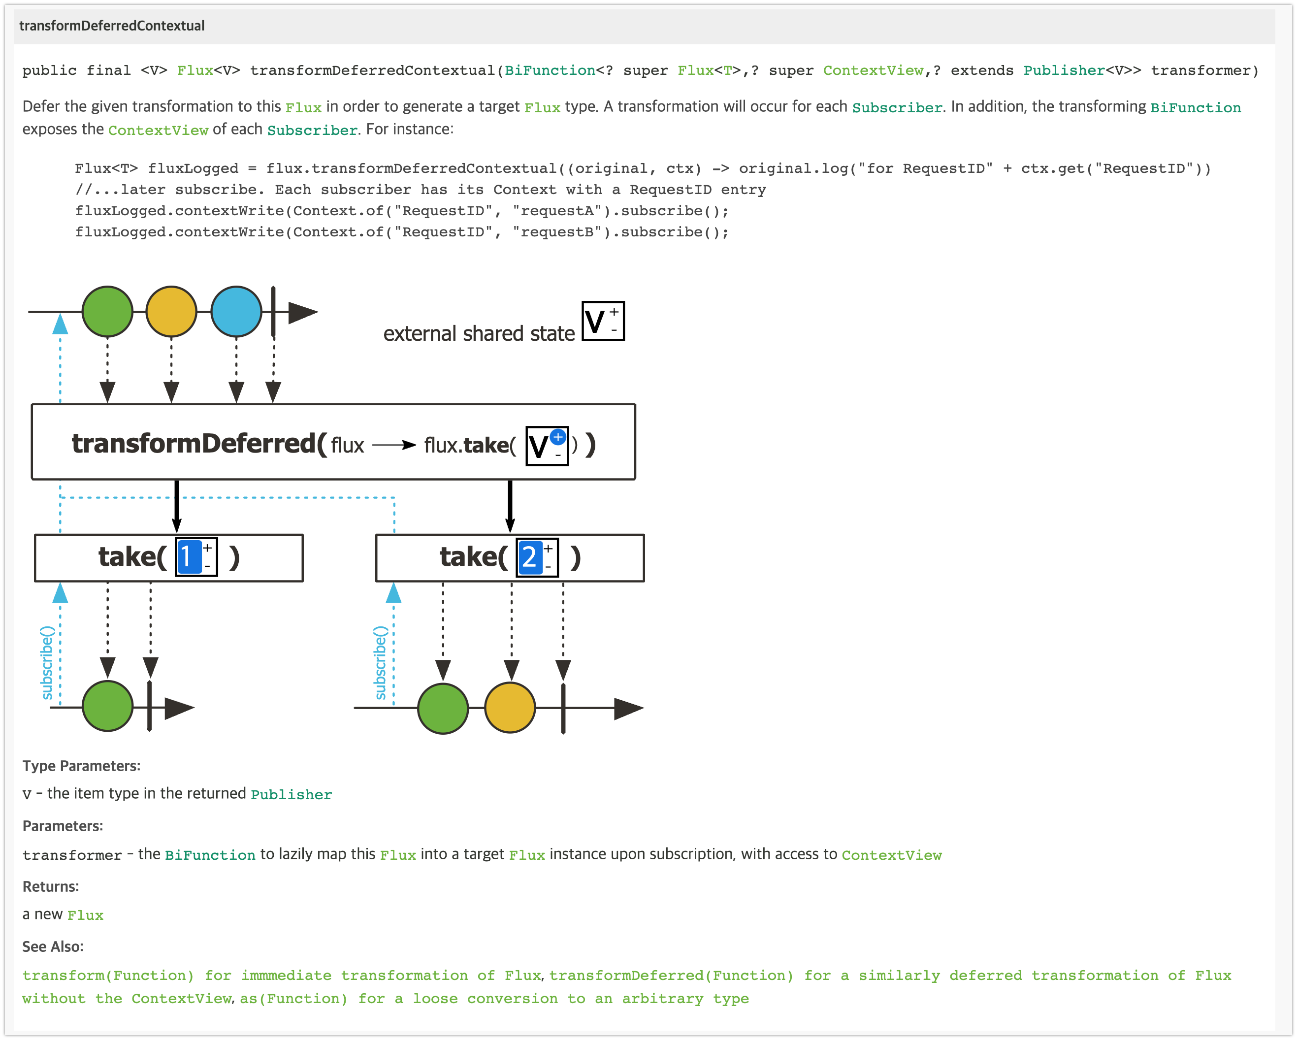Click Flux link under Returns section

85,915
